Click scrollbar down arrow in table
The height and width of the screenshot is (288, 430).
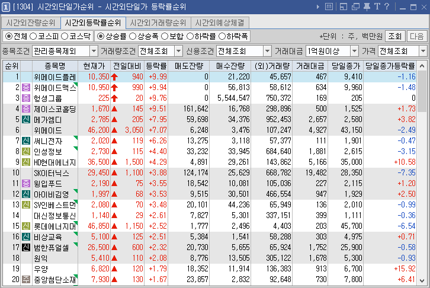422,281
